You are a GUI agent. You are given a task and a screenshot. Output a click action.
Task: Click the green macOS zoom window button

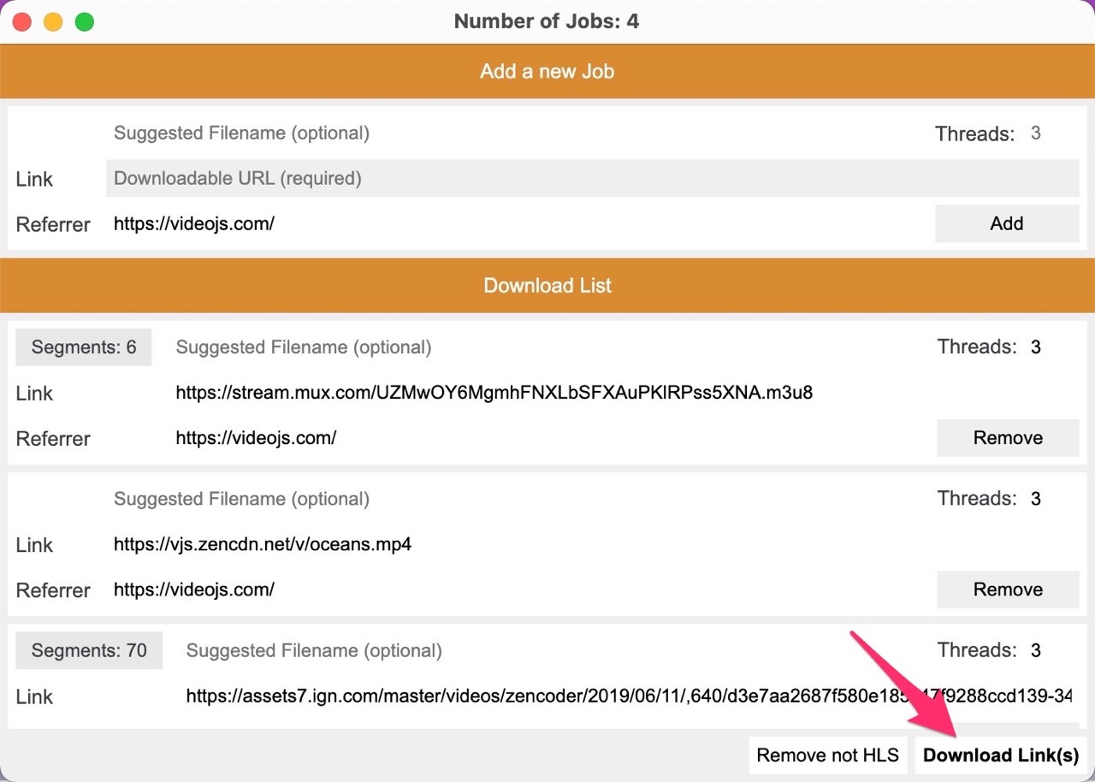tap(84, 22)
